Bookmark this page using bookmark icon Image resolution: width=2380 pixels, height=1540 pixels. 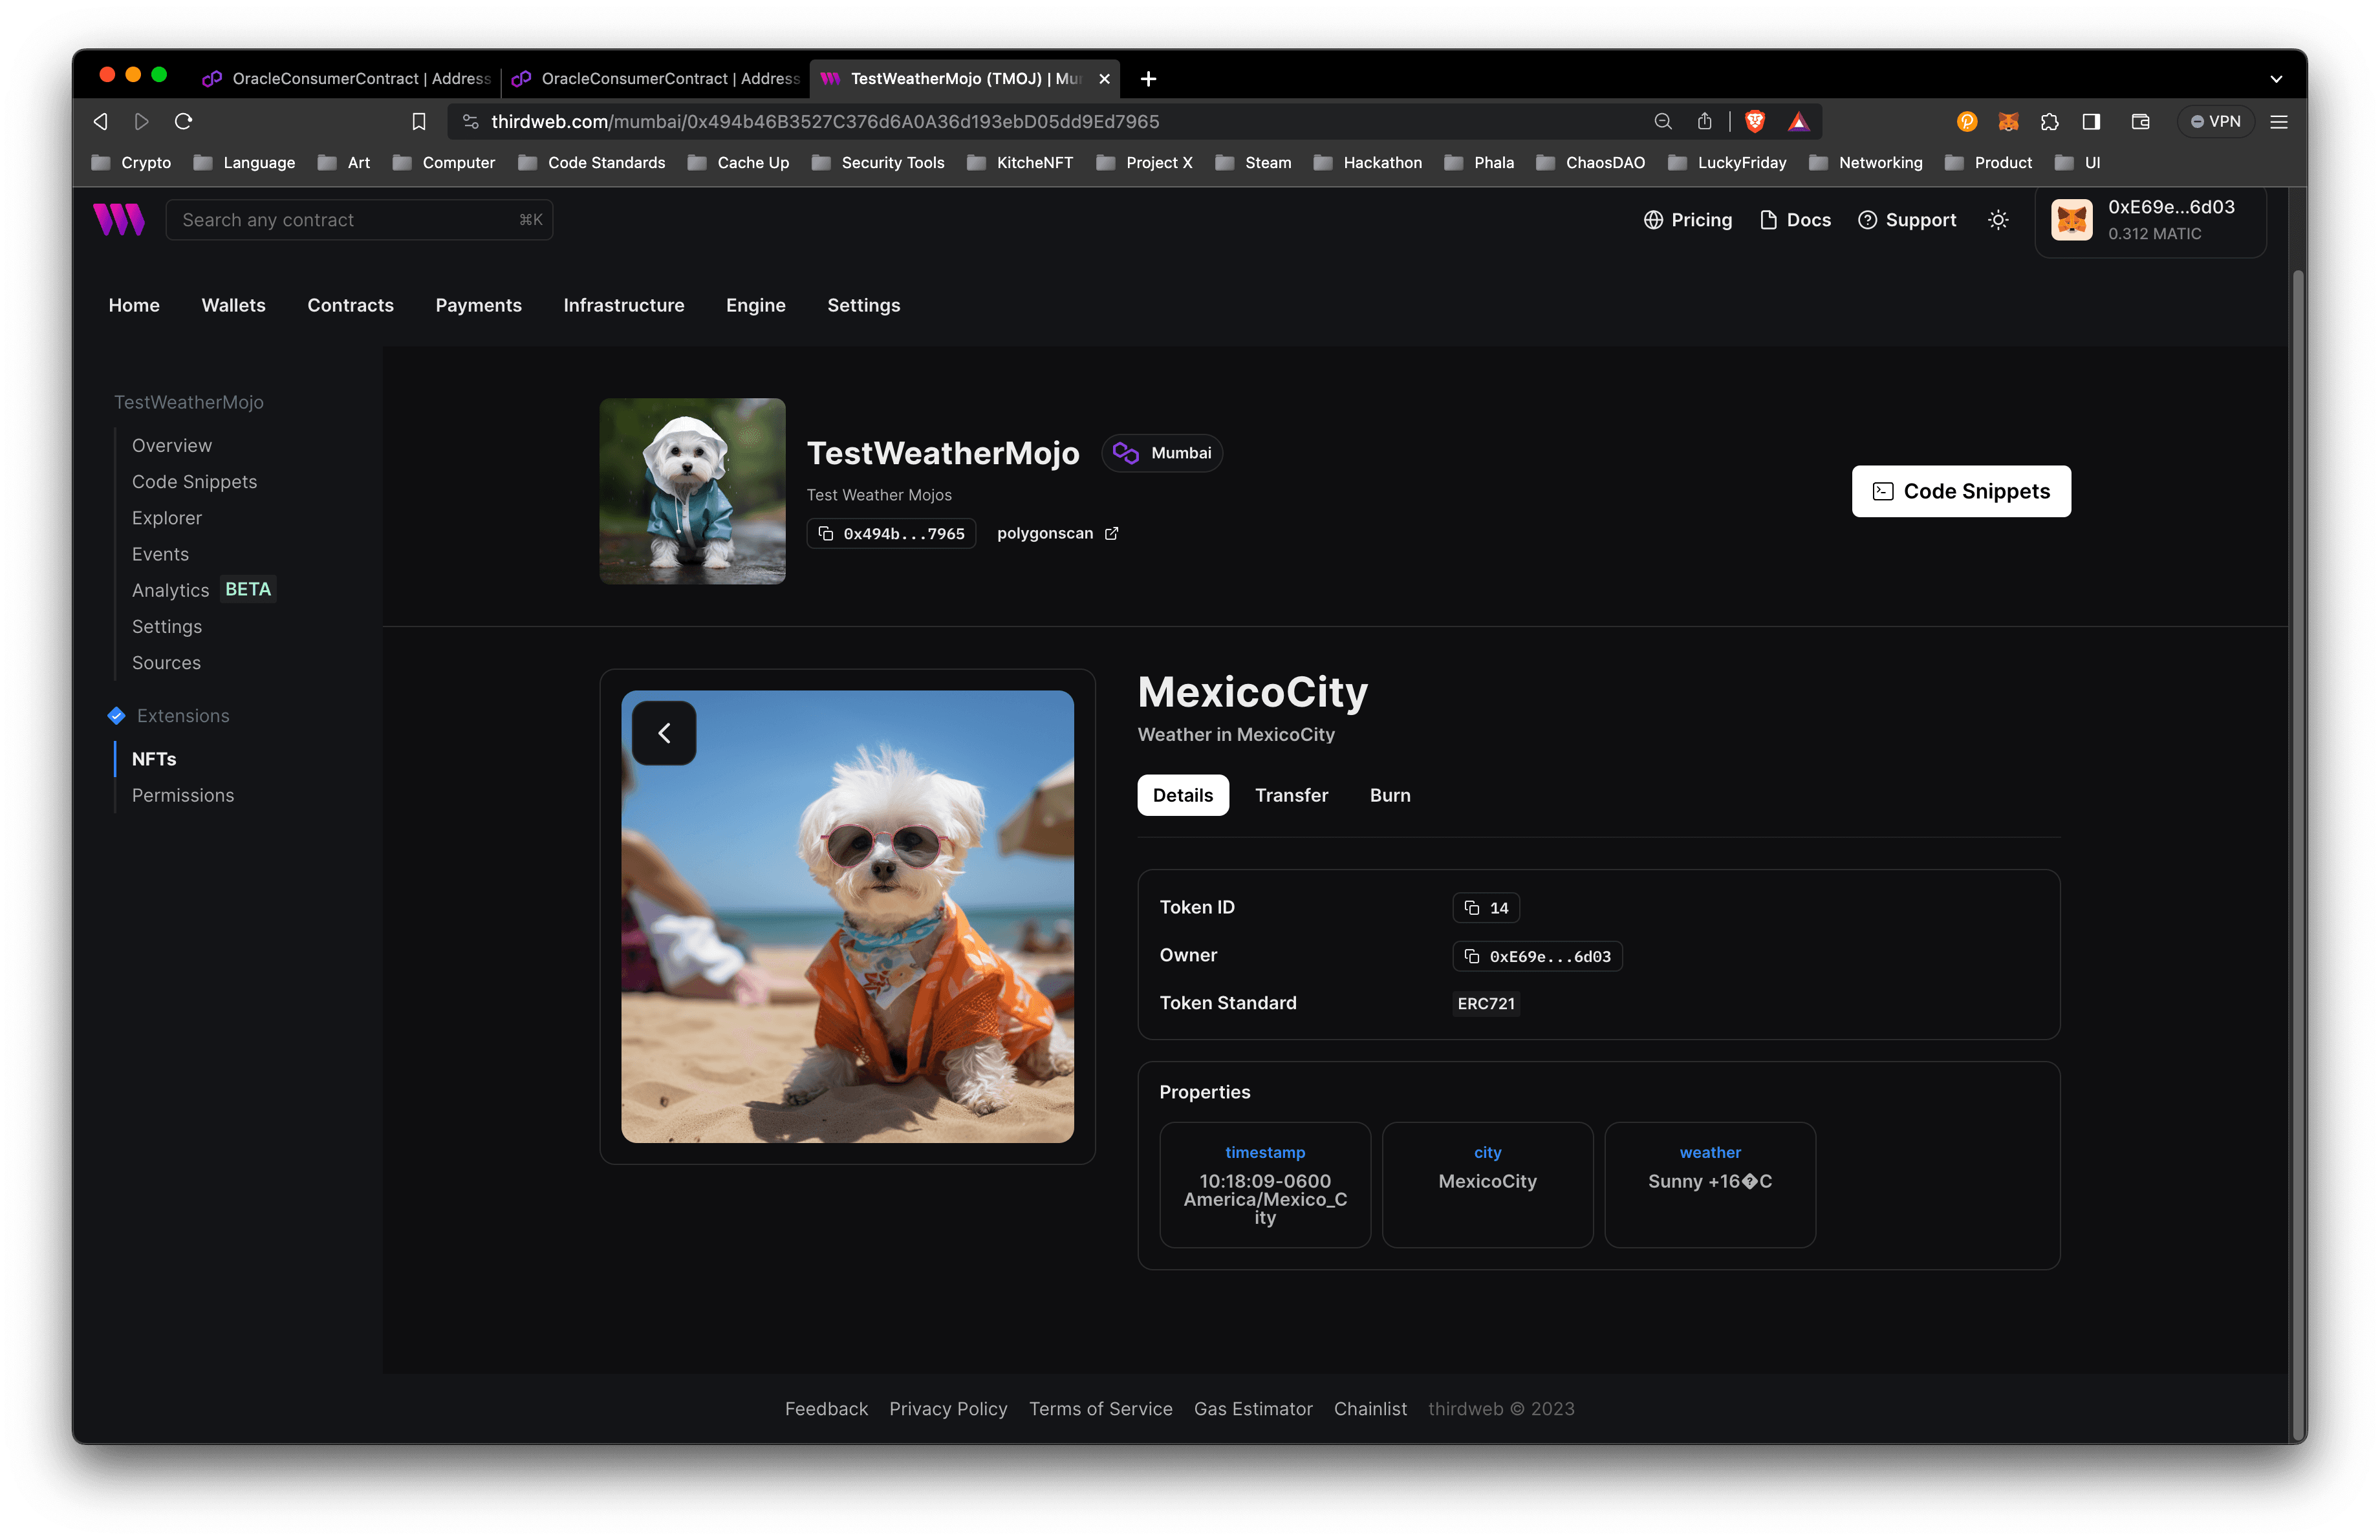[419, 121]
